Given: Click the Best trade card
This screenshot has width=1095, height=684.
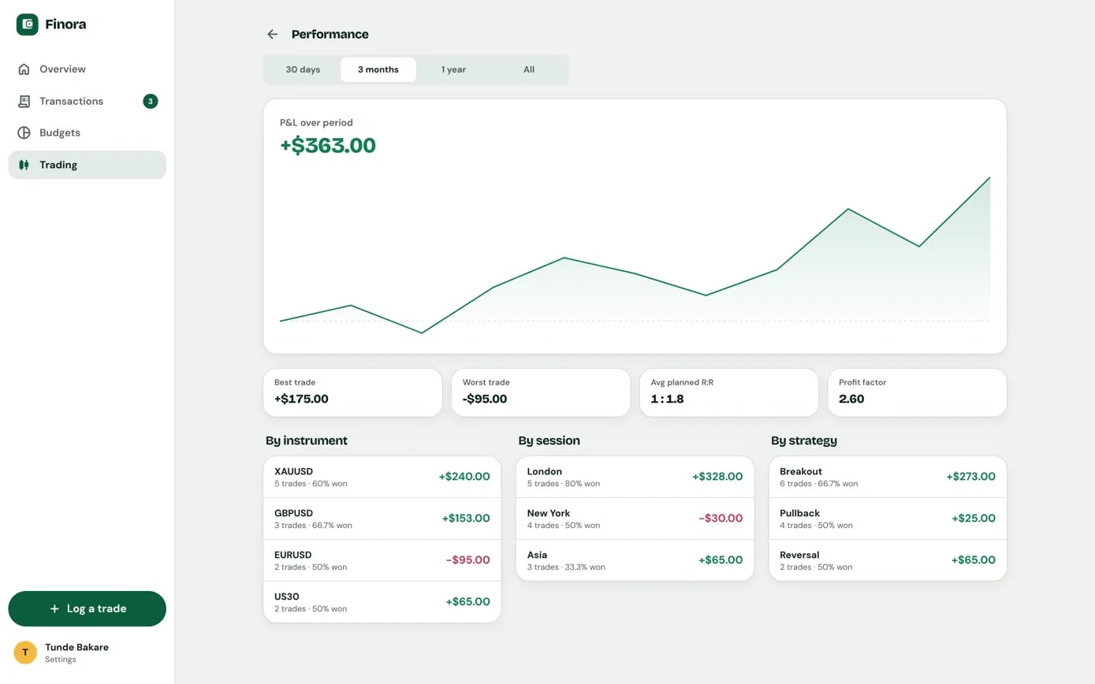Looking at the screenshot, I should pos(352,392).
